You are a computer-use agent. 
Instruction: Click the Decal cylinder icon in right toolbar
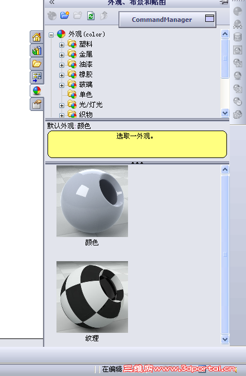[238, 37]
